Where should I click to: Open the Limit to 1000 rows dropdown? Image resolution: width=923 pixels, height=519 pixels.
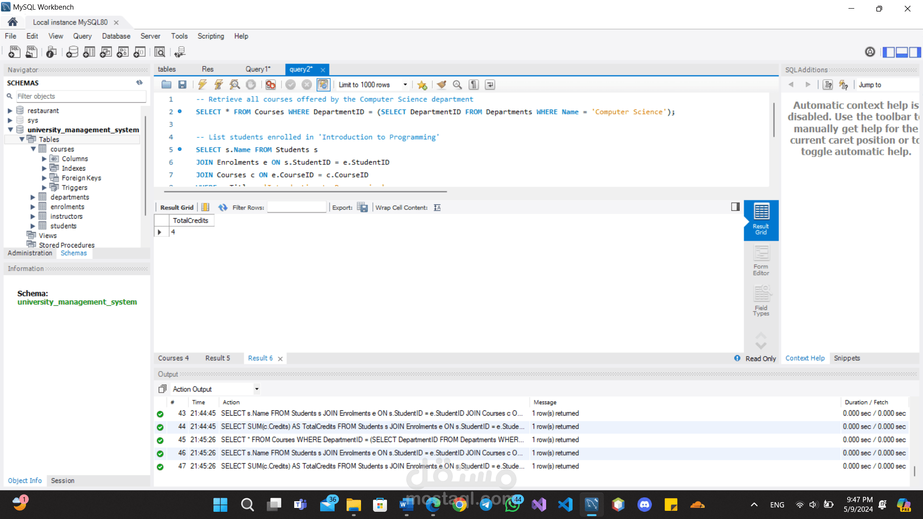tap(405, 85)
